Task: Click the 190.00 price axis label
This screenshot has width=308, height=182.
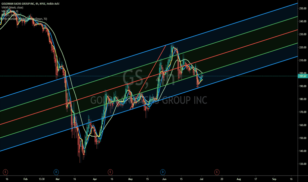Action: (x=303, y=86)
